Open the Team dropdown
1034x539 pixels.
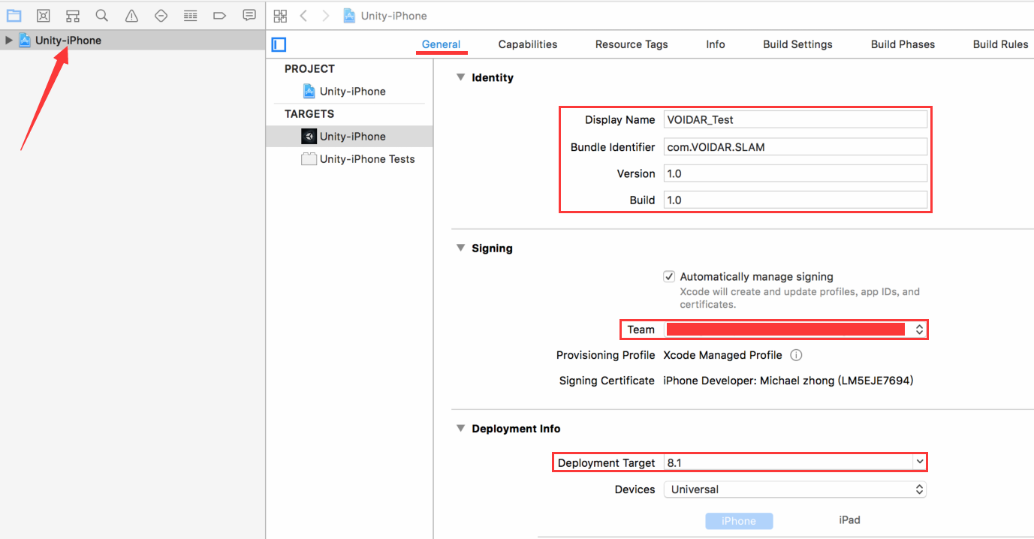(795, 329)
